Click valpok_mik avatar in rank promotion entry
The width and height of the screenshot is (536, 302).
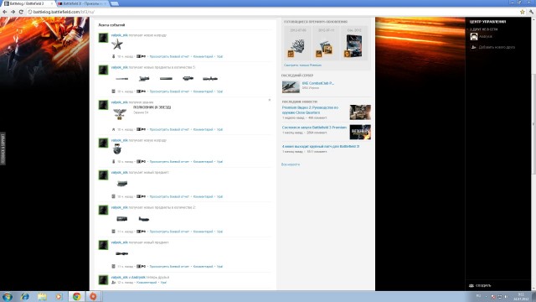(103, 105)
